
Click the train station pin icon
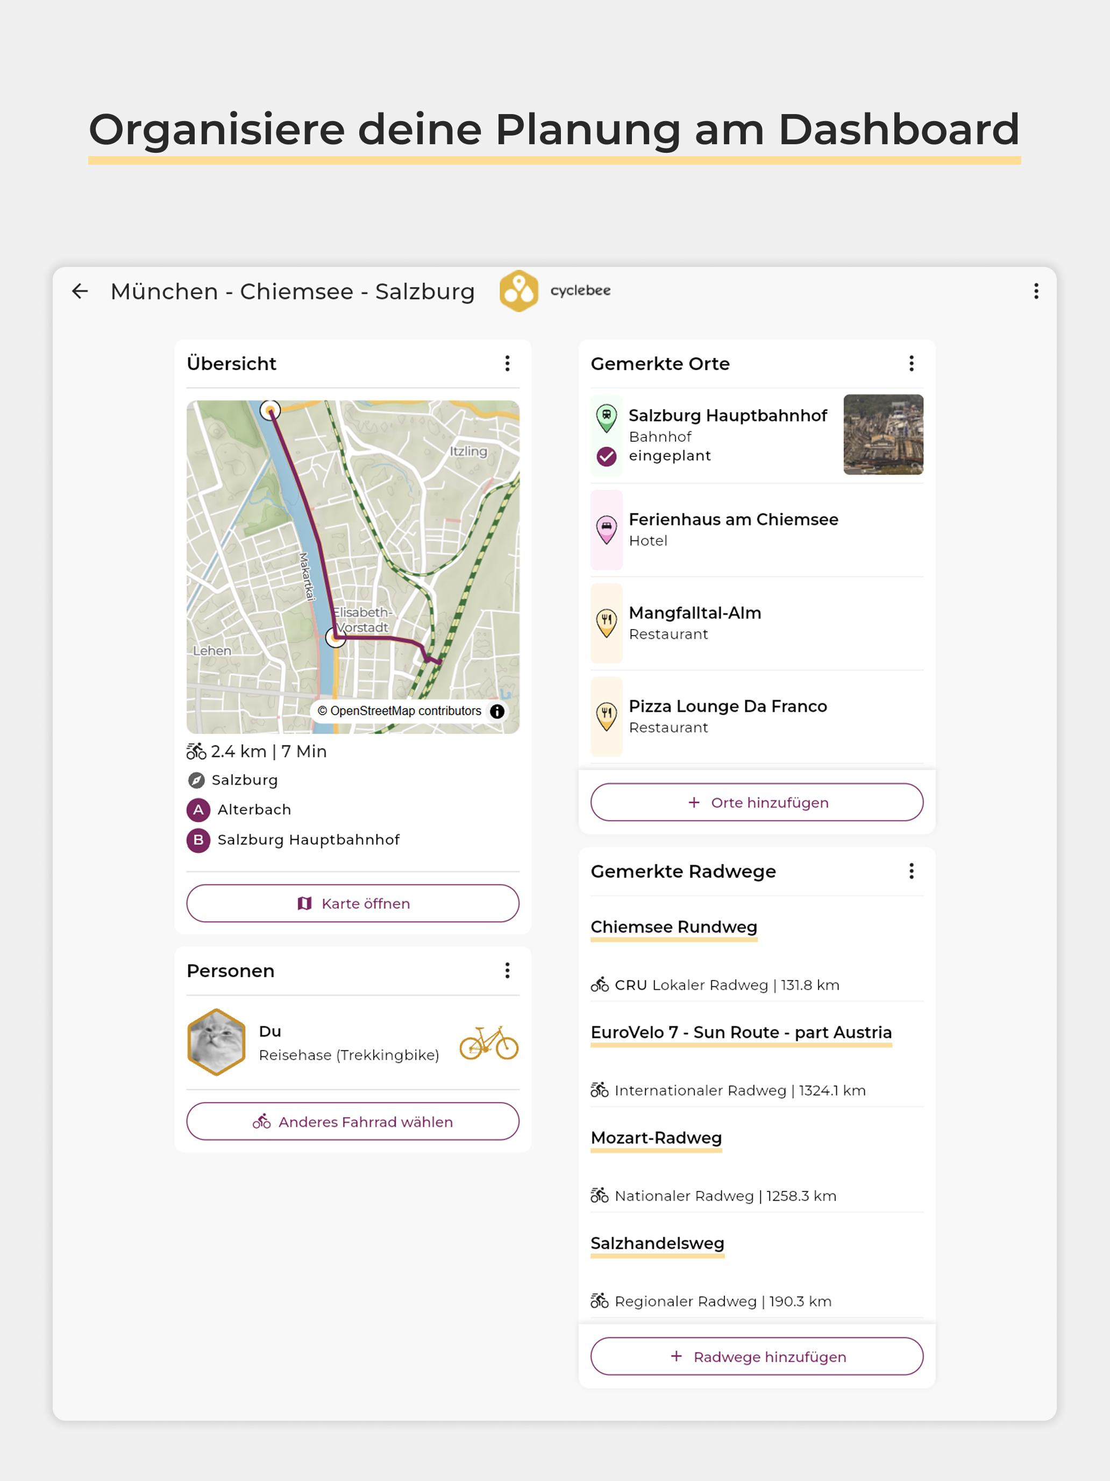(606, 418)
